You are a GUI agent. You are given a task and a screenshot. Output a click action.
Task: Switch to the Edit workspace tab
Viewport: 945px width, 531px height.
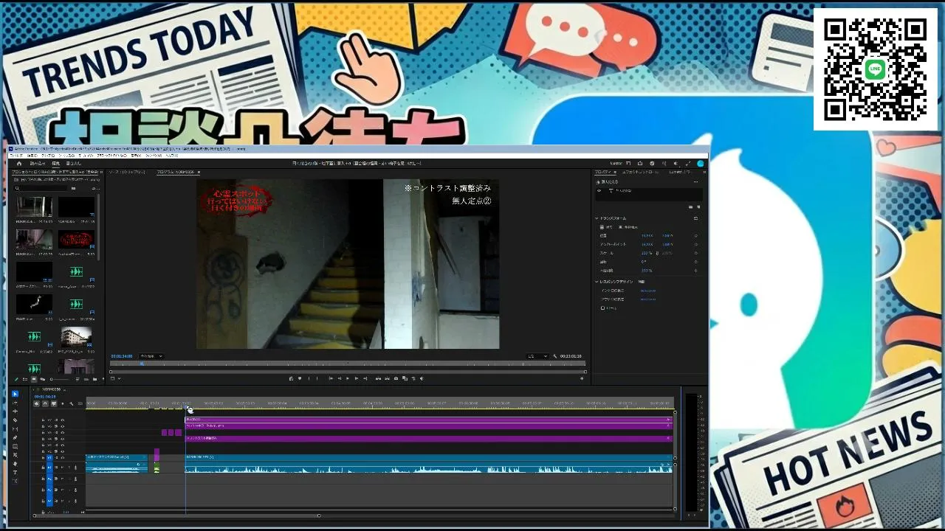pos(55,163)
